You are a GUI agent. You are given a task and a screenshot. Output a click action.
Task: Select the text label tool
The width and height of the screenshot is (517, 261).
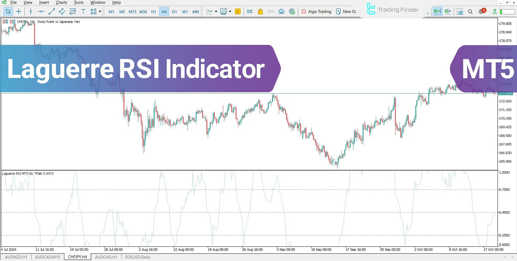(x=83, y=12)
